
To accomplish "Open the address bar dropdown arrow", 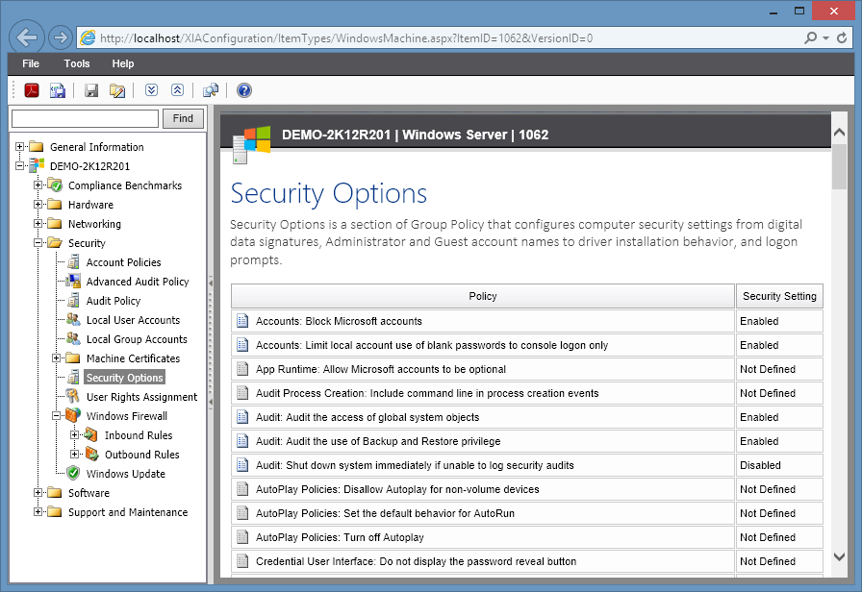I will pyautogui.click(x=825, y=37).
